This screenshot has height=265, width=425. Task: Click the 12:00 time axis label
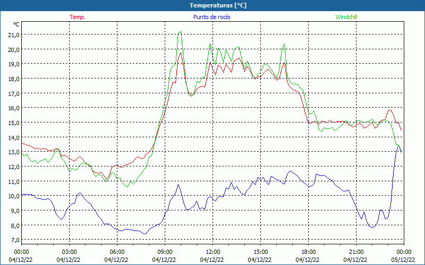pyautogui.click(x=213, y=252)
